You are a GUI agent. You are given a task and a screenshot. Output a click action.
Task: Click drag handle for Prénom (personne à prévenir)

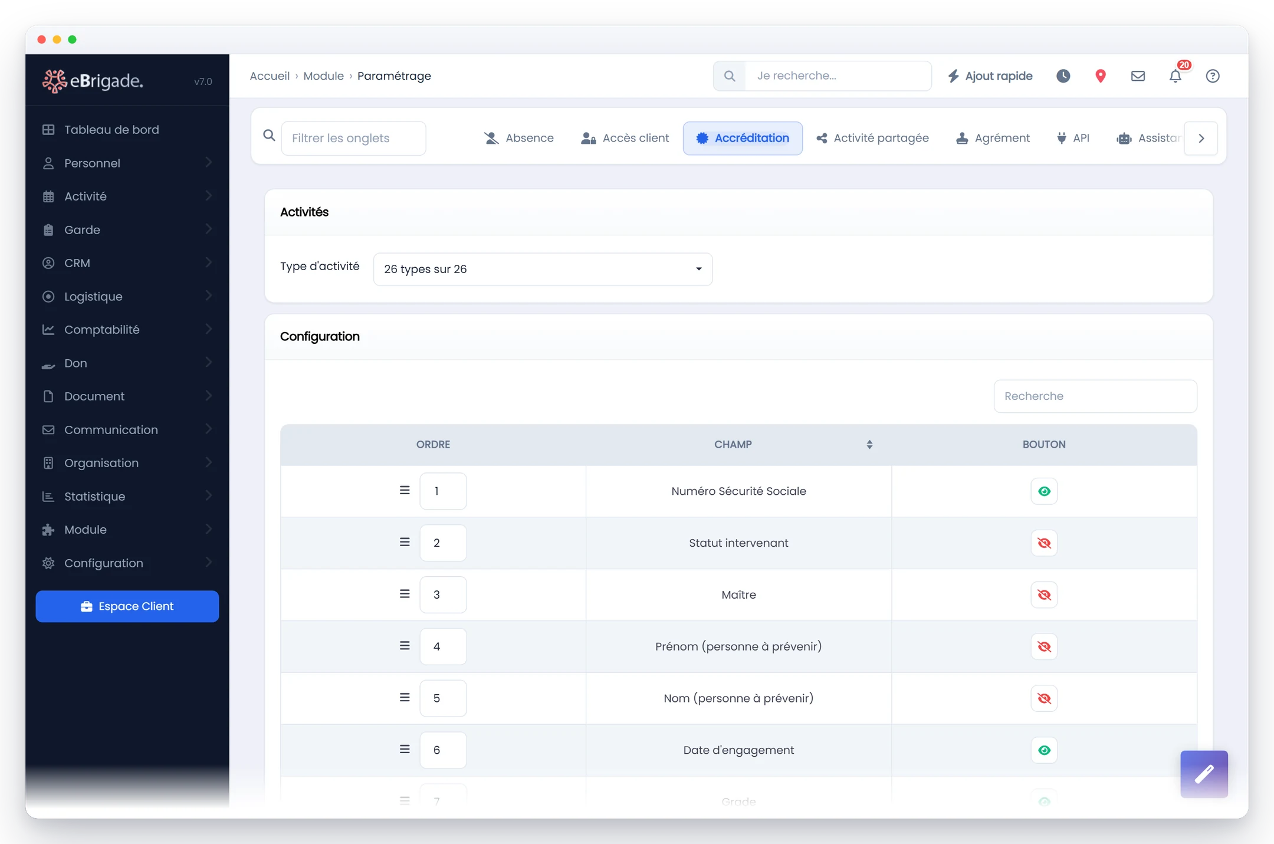click(405, 646)
